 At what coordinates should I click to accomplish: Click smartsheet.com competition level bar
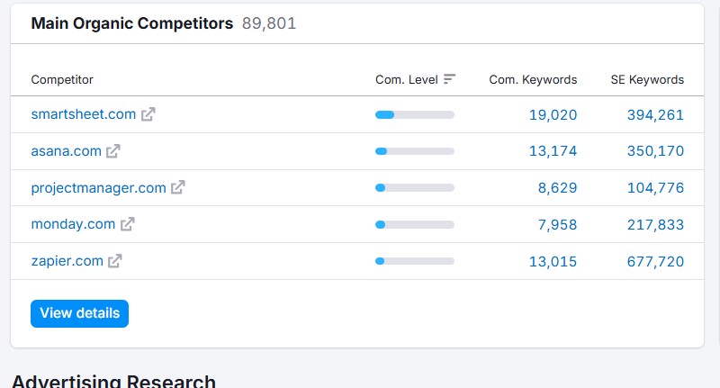point(415,115)
